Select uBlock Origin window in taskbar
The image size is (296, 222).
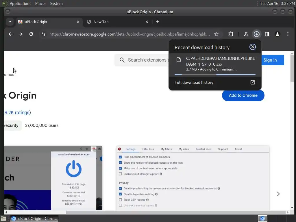[34, 219]
